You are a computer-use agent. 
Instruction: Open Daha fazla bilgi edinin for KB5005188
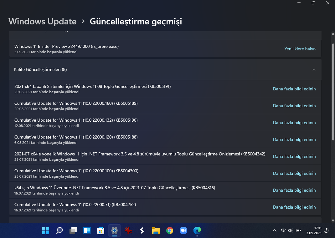(294, 139)
